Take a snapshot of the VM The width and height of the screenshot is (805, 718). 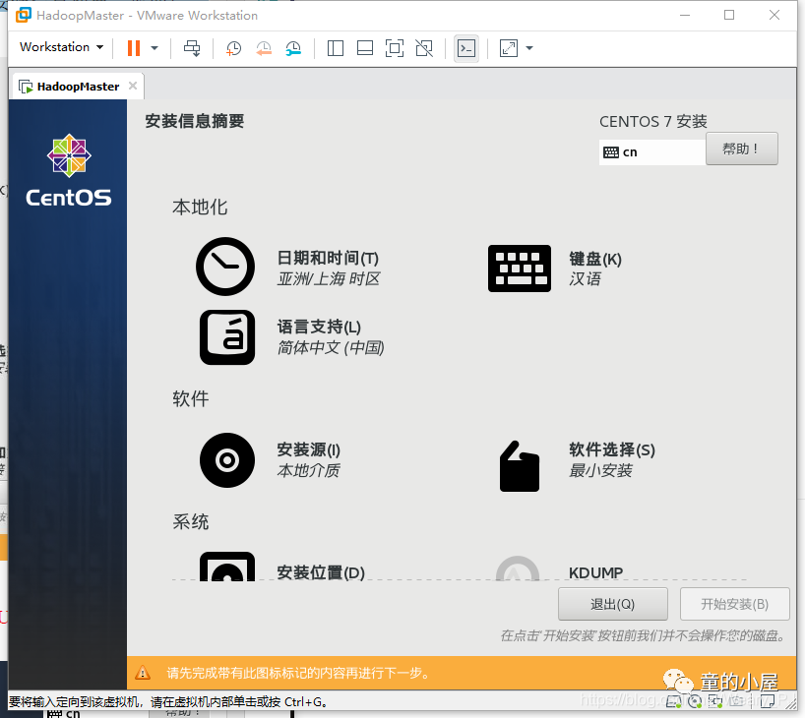click(233, 48)
